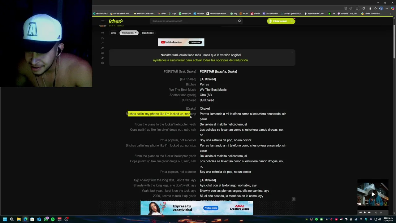This screenshot has width=396, height=223.
Task: Open the Unir canciones bookmark
Action: (x=270, y=14)
